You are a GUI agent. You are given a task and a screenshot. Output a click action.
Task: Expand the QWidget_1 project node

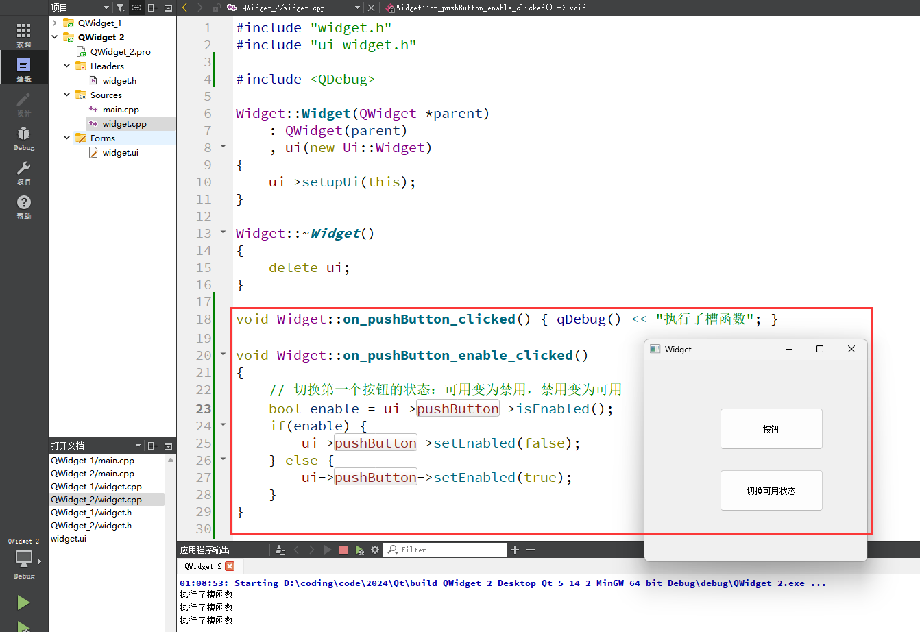tap(55, 23)
